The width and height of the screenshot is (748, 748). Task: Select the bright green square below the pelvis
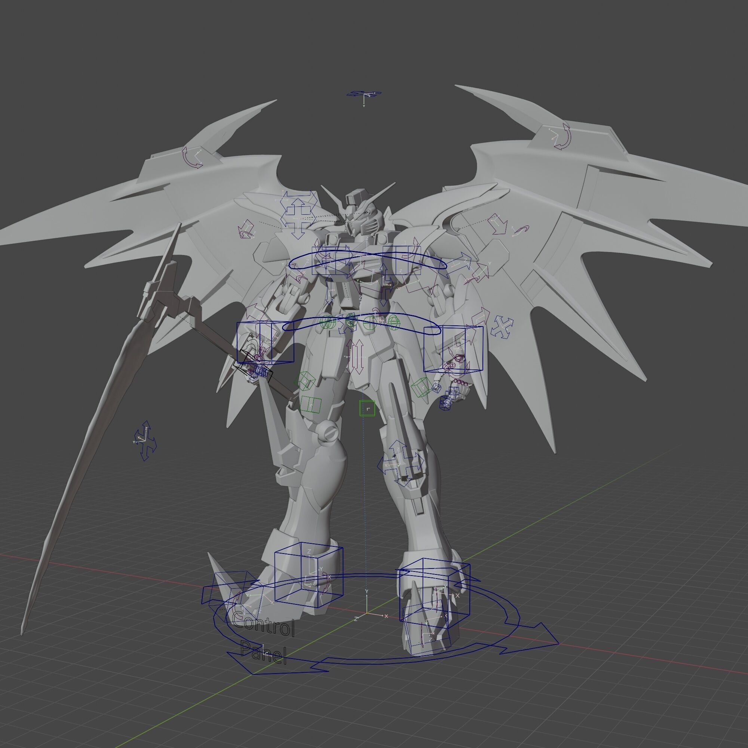367,408
